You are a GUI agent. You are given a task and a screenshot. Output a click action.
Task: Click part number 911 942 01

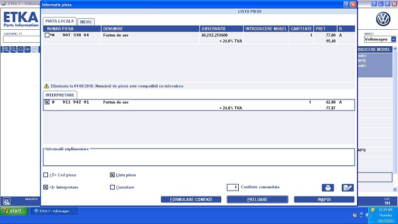point(76,102)
